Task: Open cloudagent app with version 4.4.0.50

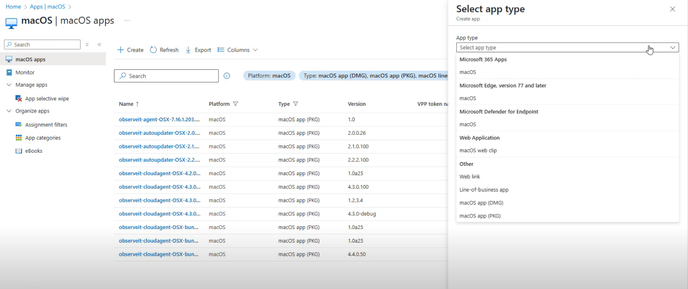Action: [159, 254]
